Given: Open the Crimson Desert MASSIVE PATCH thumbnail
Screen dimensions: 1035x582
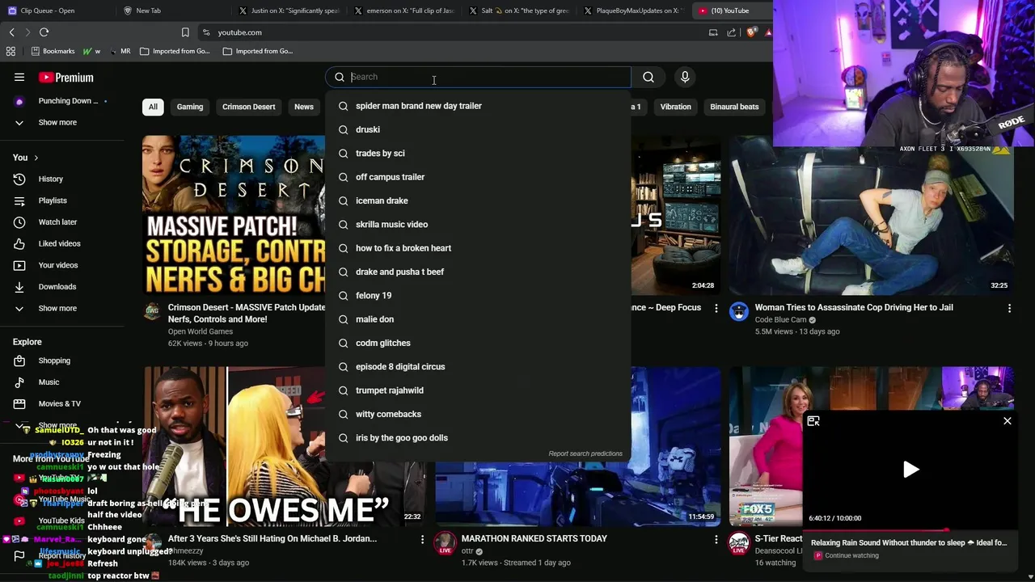Looking at the screenshot, I should coord(233,217).
